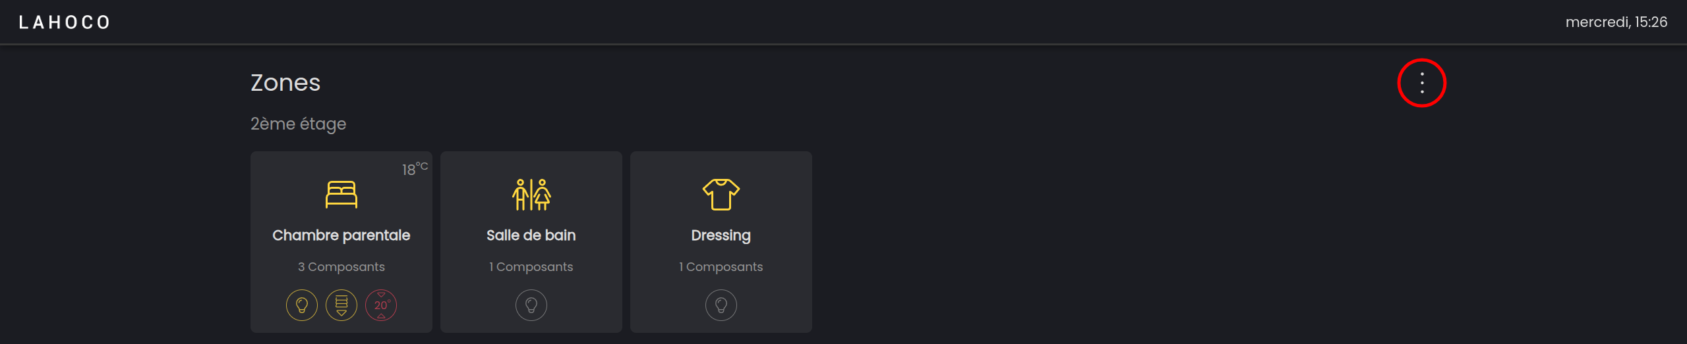1687x344 pixels.
Task: Click the 18°C temperature reading
Action: click(415, 169)
